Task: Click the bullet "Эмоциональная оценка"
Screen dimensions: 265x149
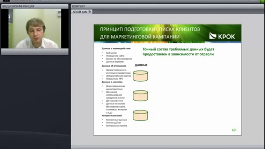Action: click(x=118, y=76)
